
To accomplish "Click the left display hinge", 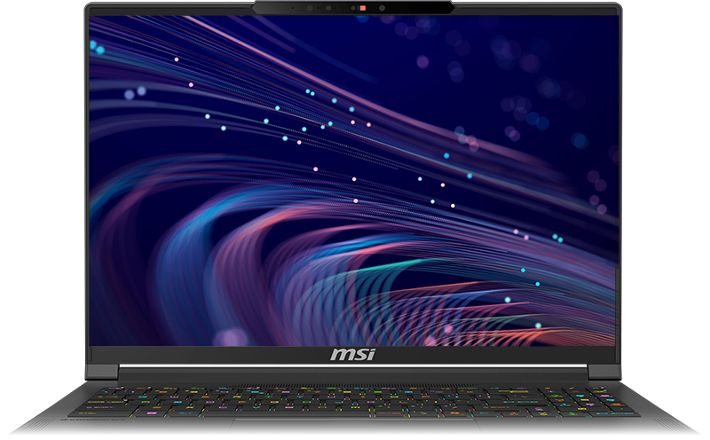I will pyautogui.click(x=106, y=372).
